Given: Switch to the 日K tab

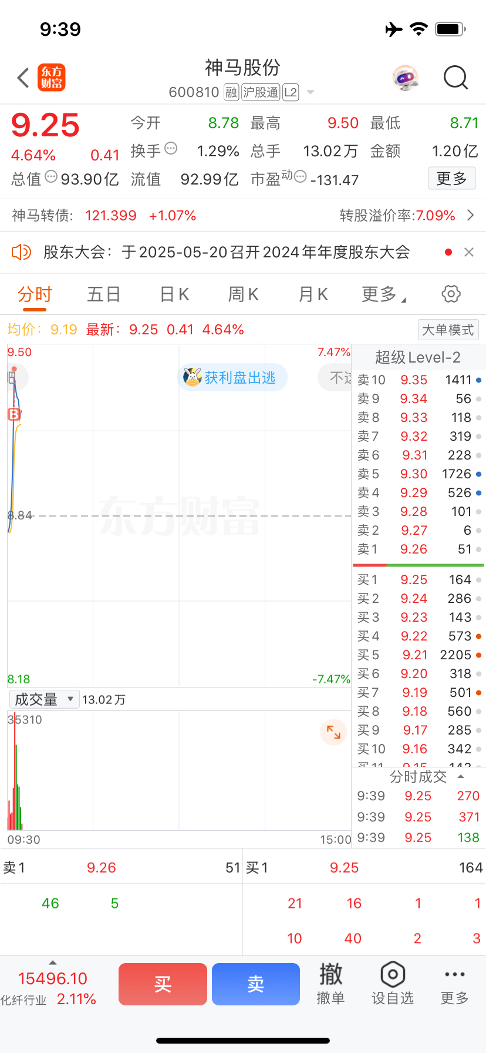Looking at the screenshot, I should [174, 294].
